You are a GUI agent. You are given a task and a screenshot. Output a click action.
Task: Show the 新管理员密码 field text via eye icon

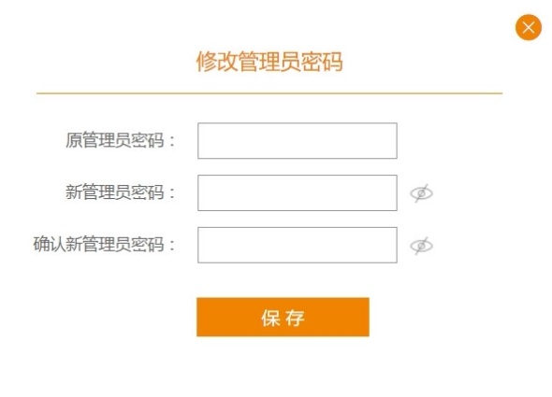[x=421, y=193]
